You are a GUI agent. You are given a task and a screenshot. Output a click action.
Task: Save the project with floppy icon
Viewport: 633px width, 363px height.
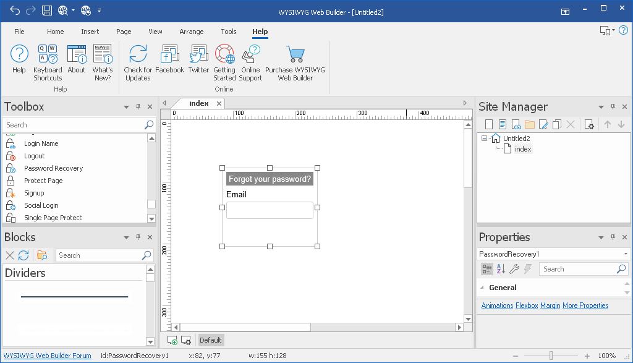[47, 11]
